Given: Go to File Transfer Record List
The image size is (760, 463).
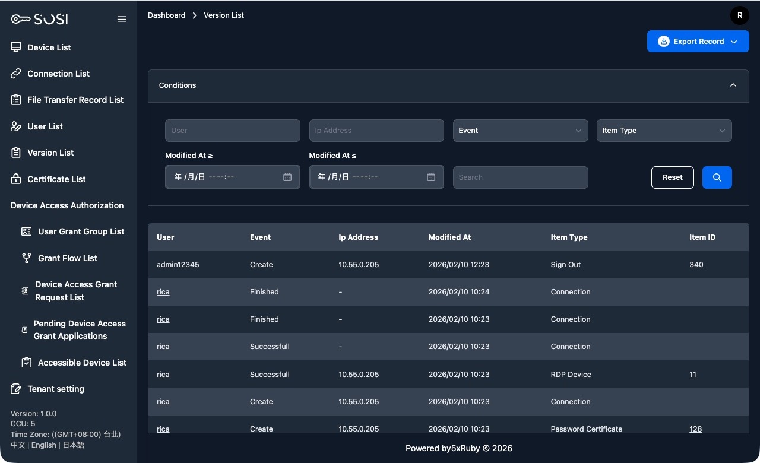Looking at the screenshot, I should tap(75, 100).
